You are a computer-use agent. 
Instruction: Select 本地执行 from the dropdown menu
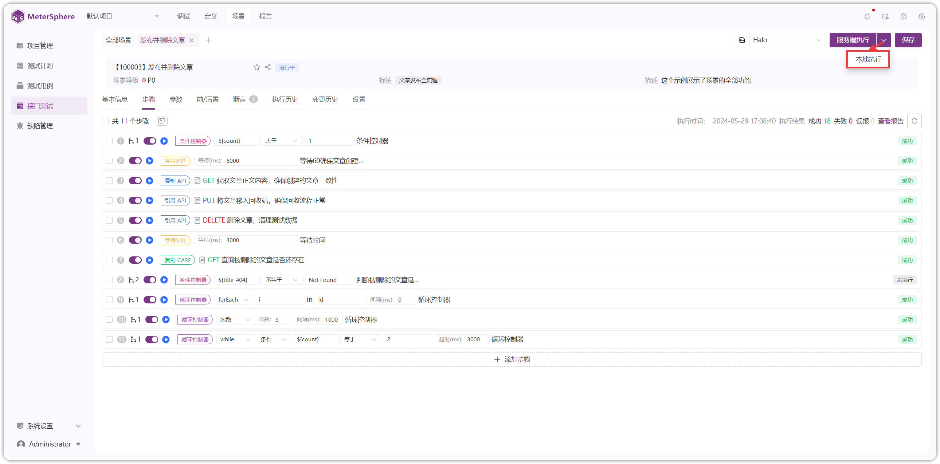pos(868,59)
